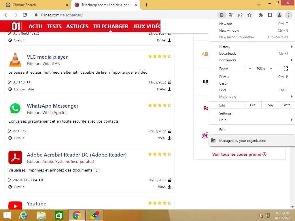This screenshot has width=295, height=221.
Task: Open the search-in-page lens icon
Action: click(x=222, y=15)
